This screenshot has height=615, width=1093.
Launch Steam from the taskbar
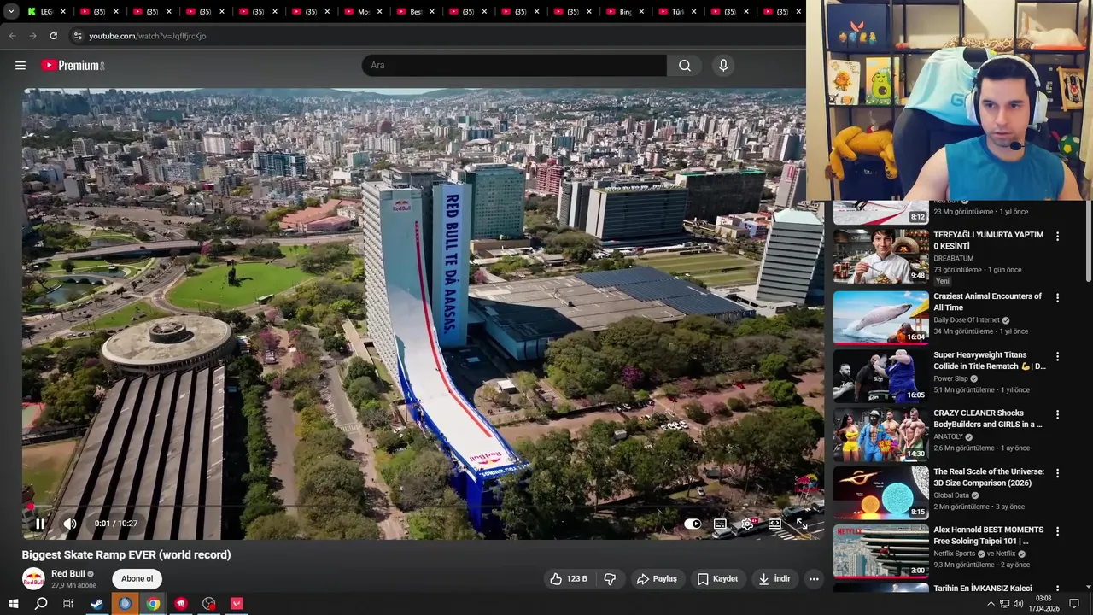click(96, 604)
